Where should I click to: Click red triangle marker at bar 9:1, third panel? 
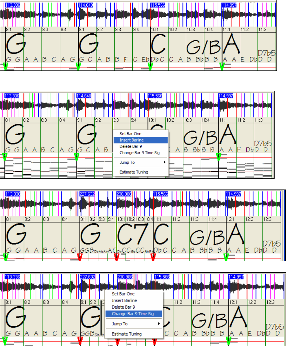pos(80,257)
